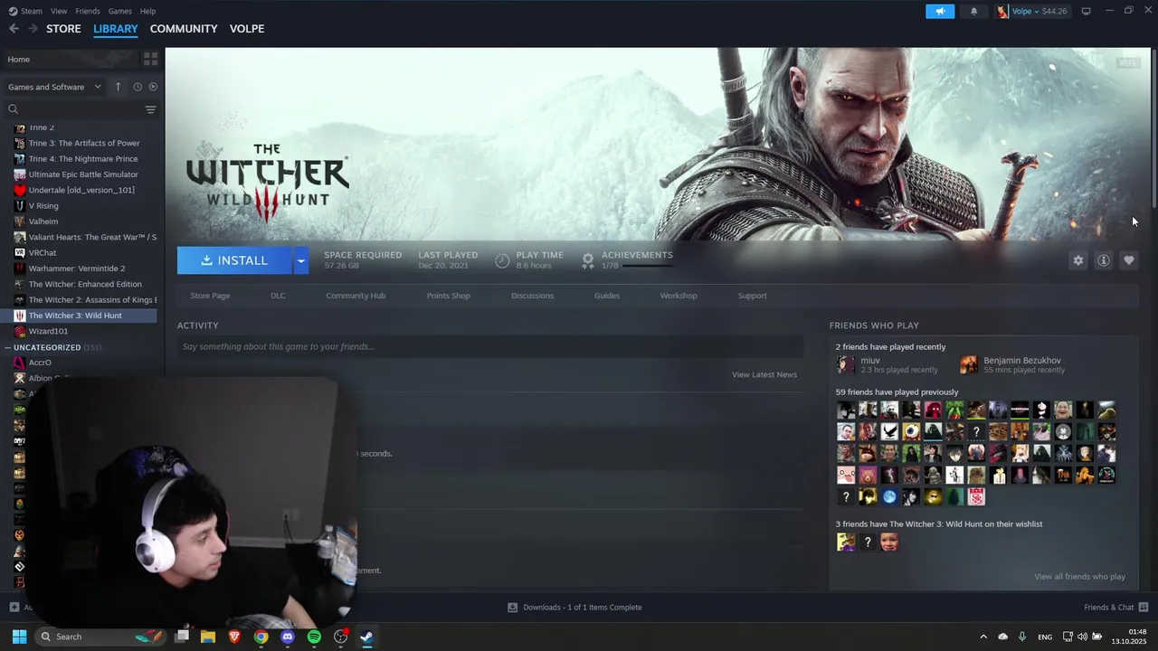
Task: Open the Points Shop link
Action: (448, 296)
